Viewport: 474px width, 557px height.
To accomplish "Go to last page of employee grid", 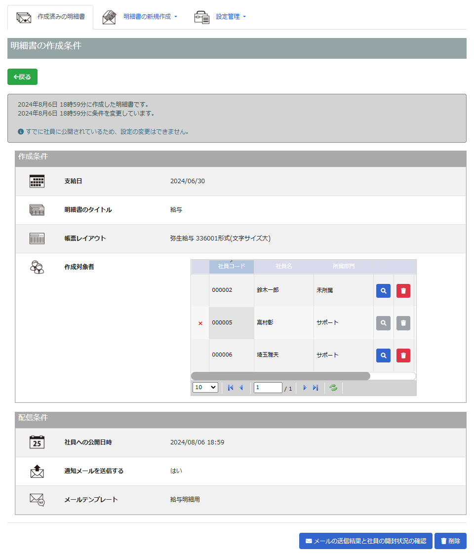I will click(316, 388).
